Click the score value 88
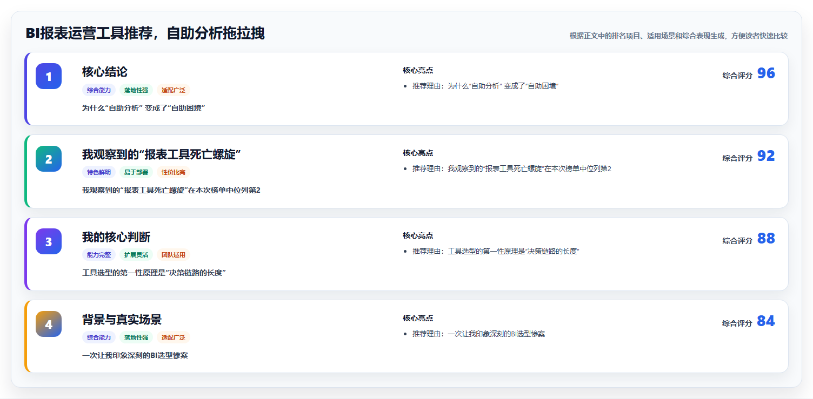Viewport: 813px width, 399px height. coord(766,239)
